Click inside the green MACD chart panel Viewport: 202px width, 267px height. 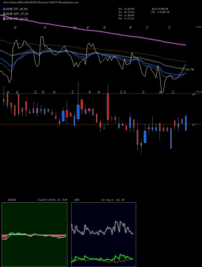(34, 235)
